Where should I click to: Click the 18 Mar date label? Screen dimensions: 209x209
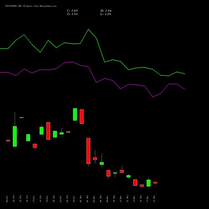click(154, 199)
